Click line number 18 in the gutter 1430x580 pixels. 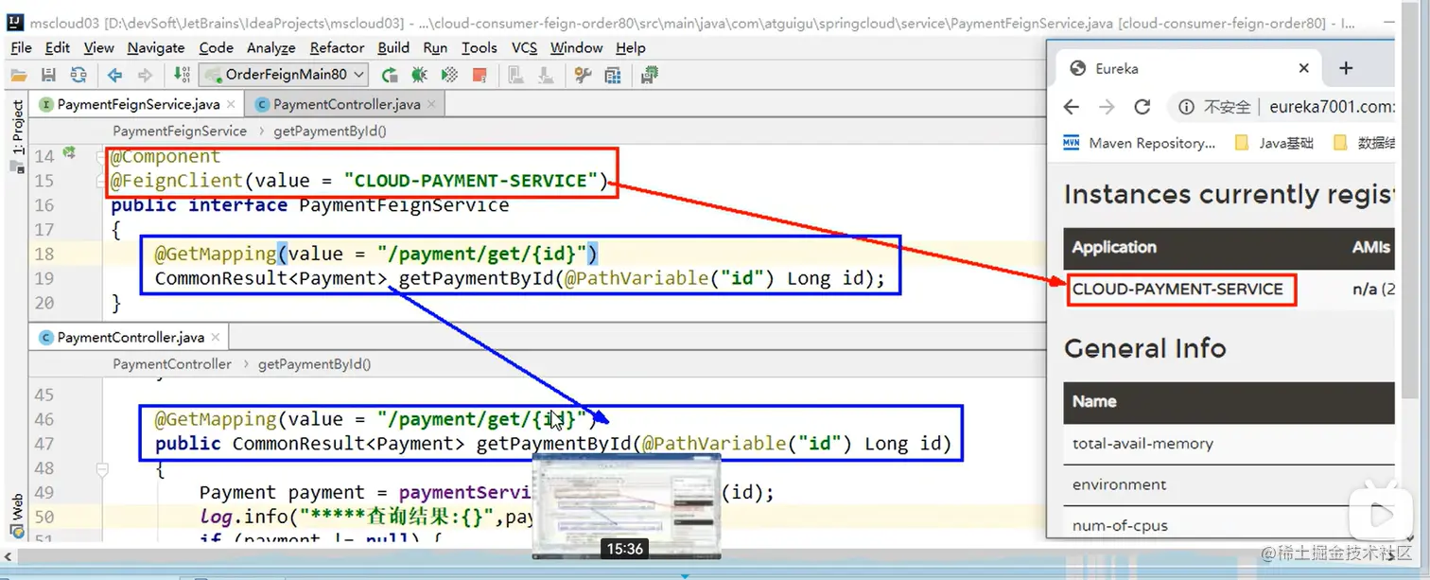(44, 254)
